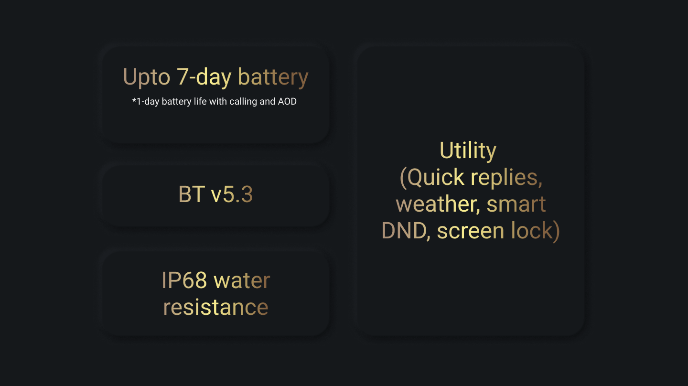688x386 pixels.
Task: Click the "BT" abbreviation text
Action: [x=191, y=194]
